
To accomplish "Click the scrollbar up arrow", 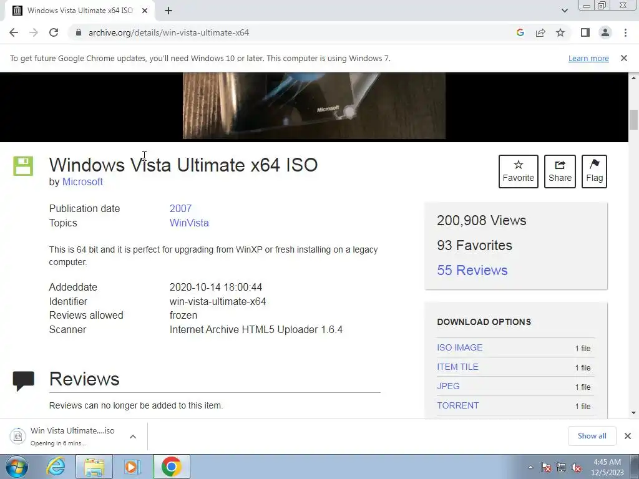I will pos(633,78).
